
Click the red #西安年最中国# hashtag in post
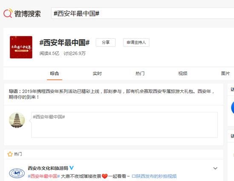[44, 176]
